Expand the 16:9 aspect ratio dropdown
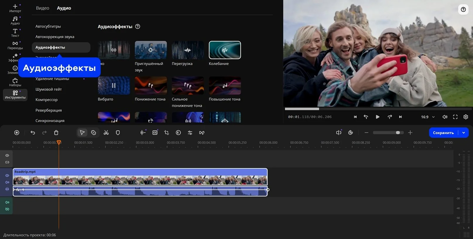The width and height of the screenshot is (473, 239). 428,117
